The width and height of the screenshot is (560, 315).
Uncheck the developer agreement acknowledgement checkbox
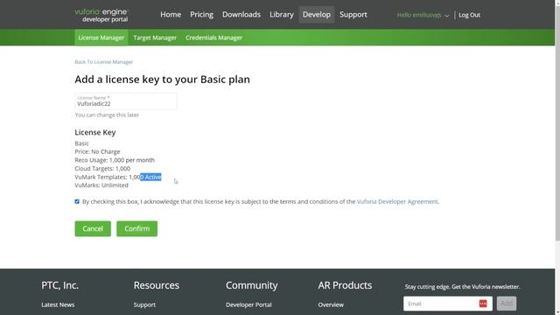[x=77, y=201]
